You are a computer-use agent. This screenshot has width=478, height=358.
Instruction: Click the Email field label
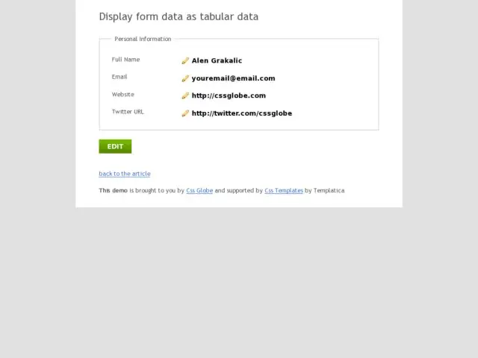point(119,77)
